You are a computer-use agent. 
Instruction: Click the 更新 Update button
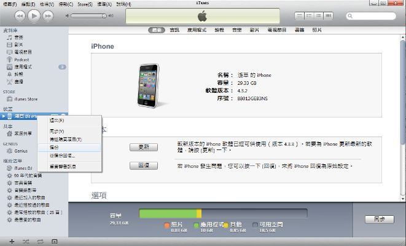click(x=144, y=147)
